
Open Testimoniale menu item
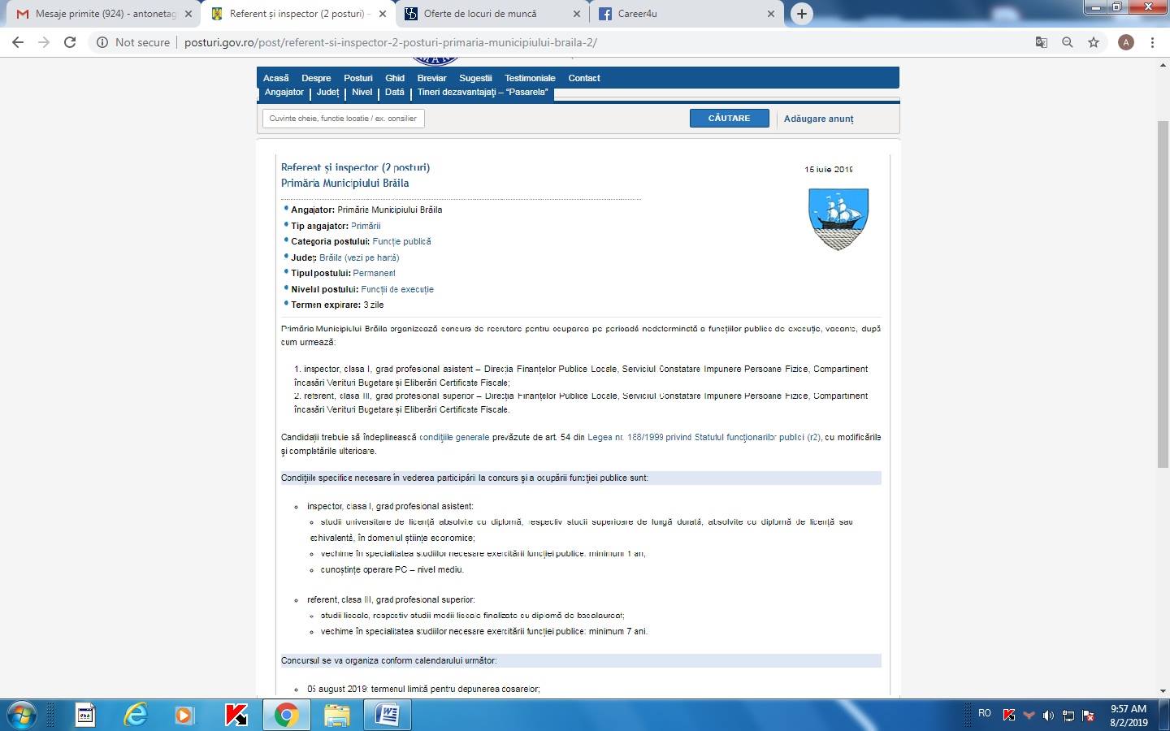pos(530,78)
